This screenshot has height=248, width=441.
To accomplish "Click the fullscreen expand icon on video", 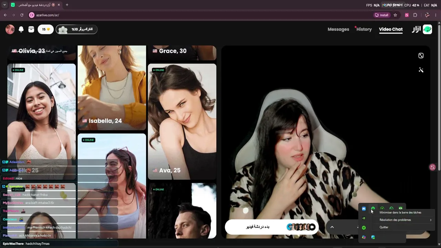I will (421, 56).
